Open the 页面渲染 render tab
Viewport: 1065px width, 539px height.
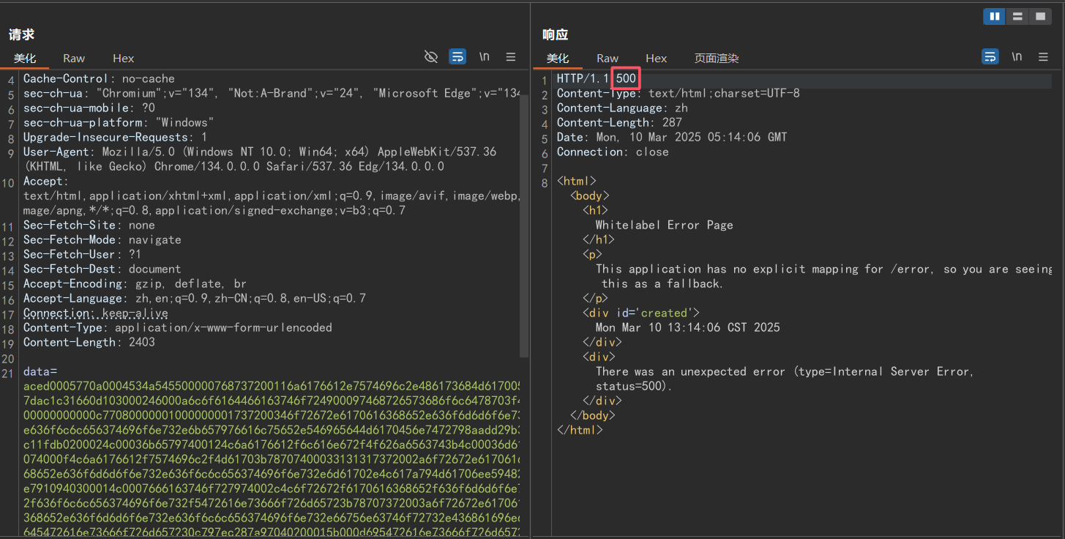717,59
